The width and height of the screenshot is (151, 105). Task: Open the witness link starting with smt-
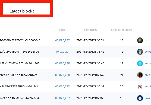coord(148,63)
